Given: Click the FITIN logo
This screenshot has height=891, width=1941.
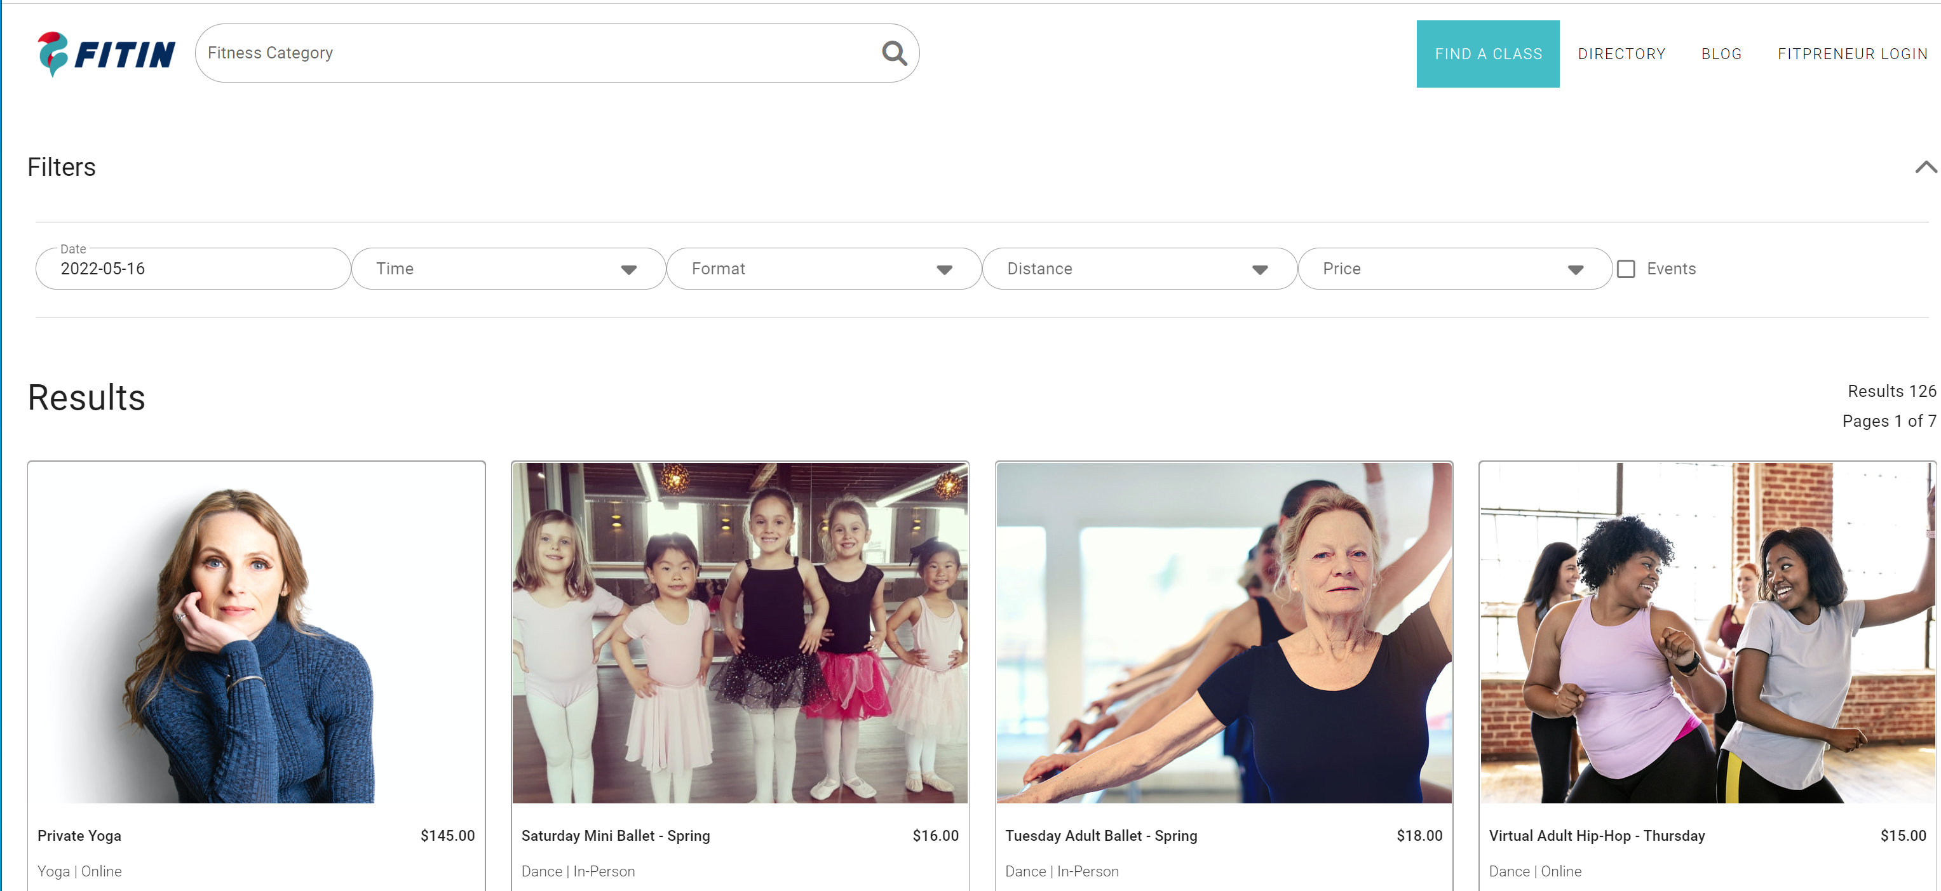Looking at the screenshot, I should coord(106,53).
